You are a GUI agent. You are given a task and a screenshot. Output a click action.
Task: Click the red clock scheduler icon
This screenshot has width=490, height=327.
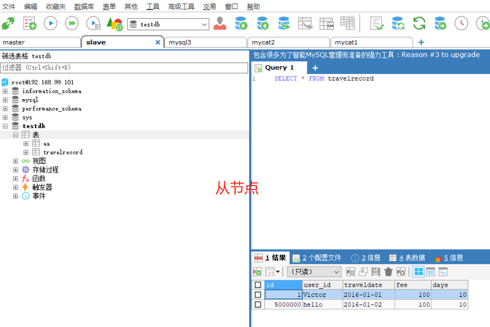tap(461, 24)
